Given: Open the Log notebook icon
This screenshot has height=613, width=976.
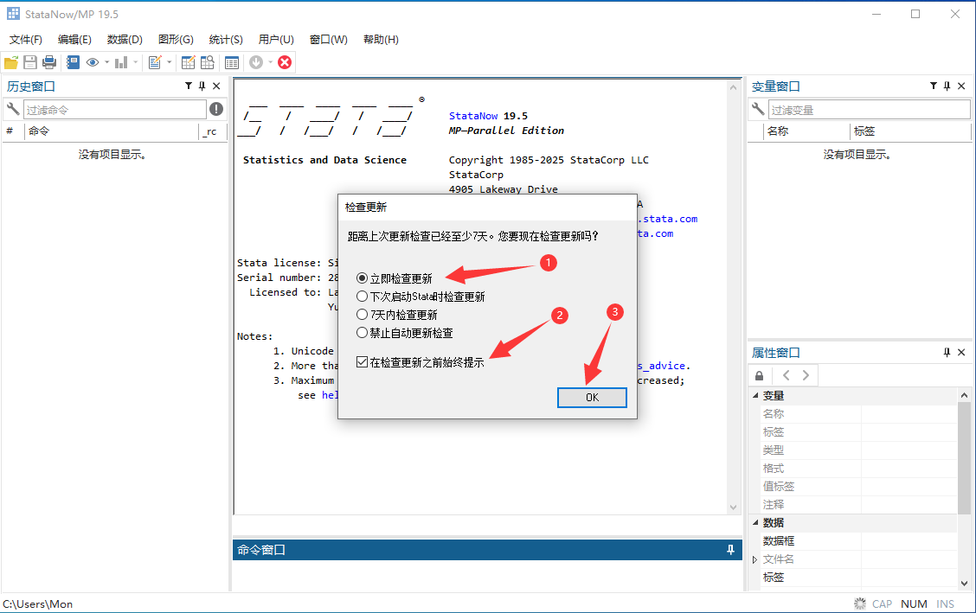Looking at the screenshot, I should point(73,62).
